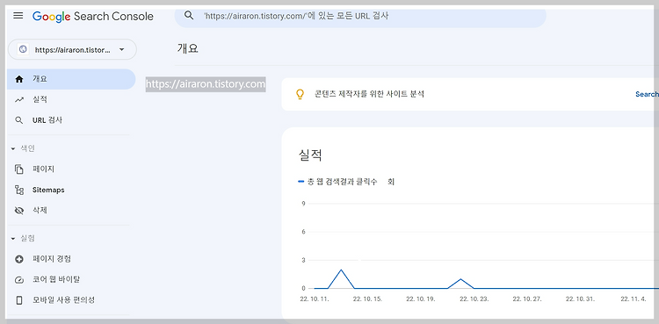The image size is (659, 324).
Task: Collapse the 실험 section
Action: pyautogui.click(x=24, y=238)
